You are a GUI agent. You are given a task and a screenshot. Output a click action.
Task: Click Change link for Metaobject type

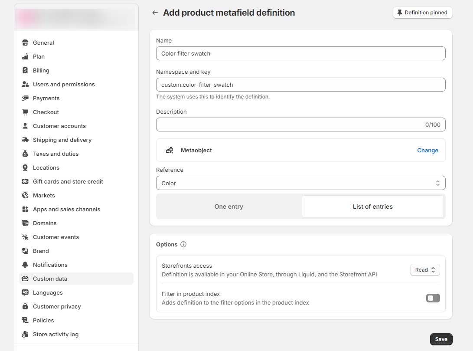427,150
